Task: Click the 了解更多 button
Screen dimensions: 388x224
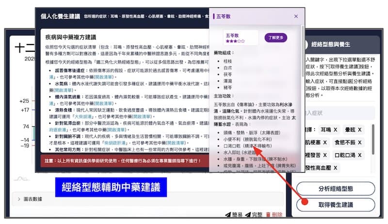Action: click(x=275, y=37)
